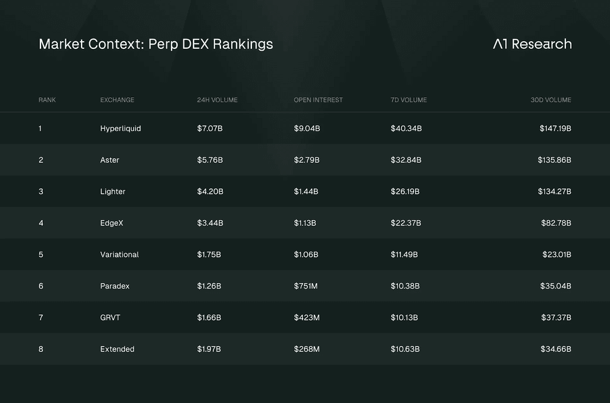Sort by the Open Interest column header
This screenshot has height=403, width=610.
318,100
